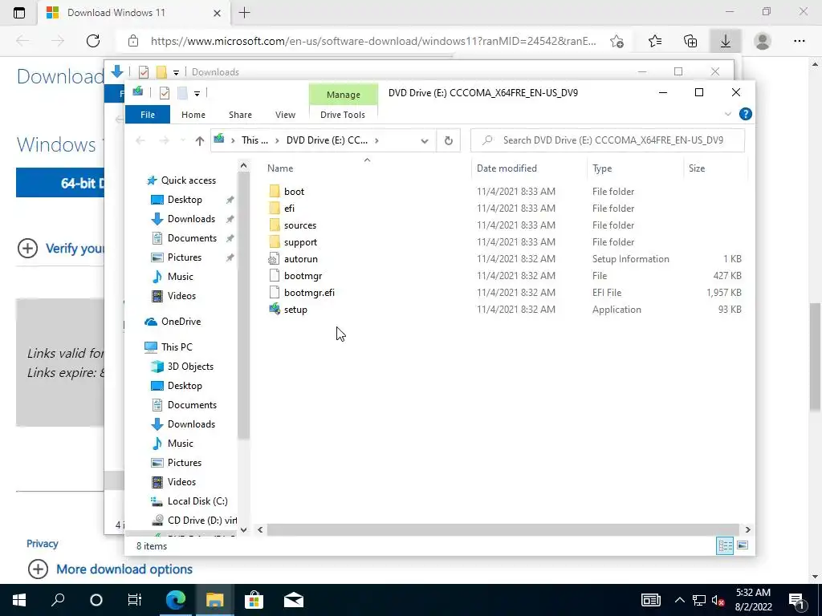Screen dimensions: 822x616
Task: Expand breadcrumb arrow after DVD Drive (E:)
Action: click(376, 140)
